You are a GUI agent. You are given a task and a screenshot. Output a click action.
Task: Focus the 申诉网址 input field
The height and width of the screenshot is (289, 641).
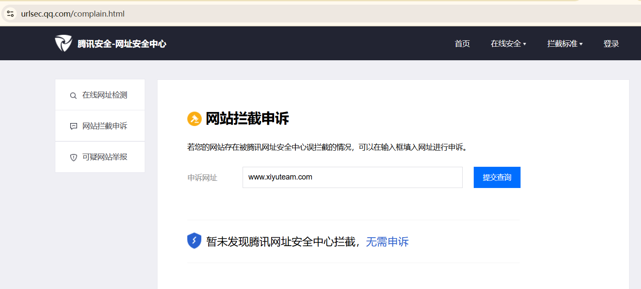pyautogui.click(x=352, y=177)
